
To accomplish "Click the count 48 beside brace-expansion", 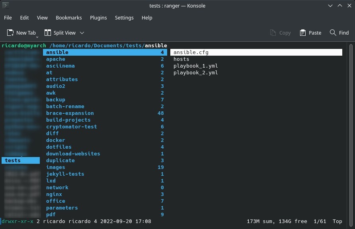I will point(161,113).
